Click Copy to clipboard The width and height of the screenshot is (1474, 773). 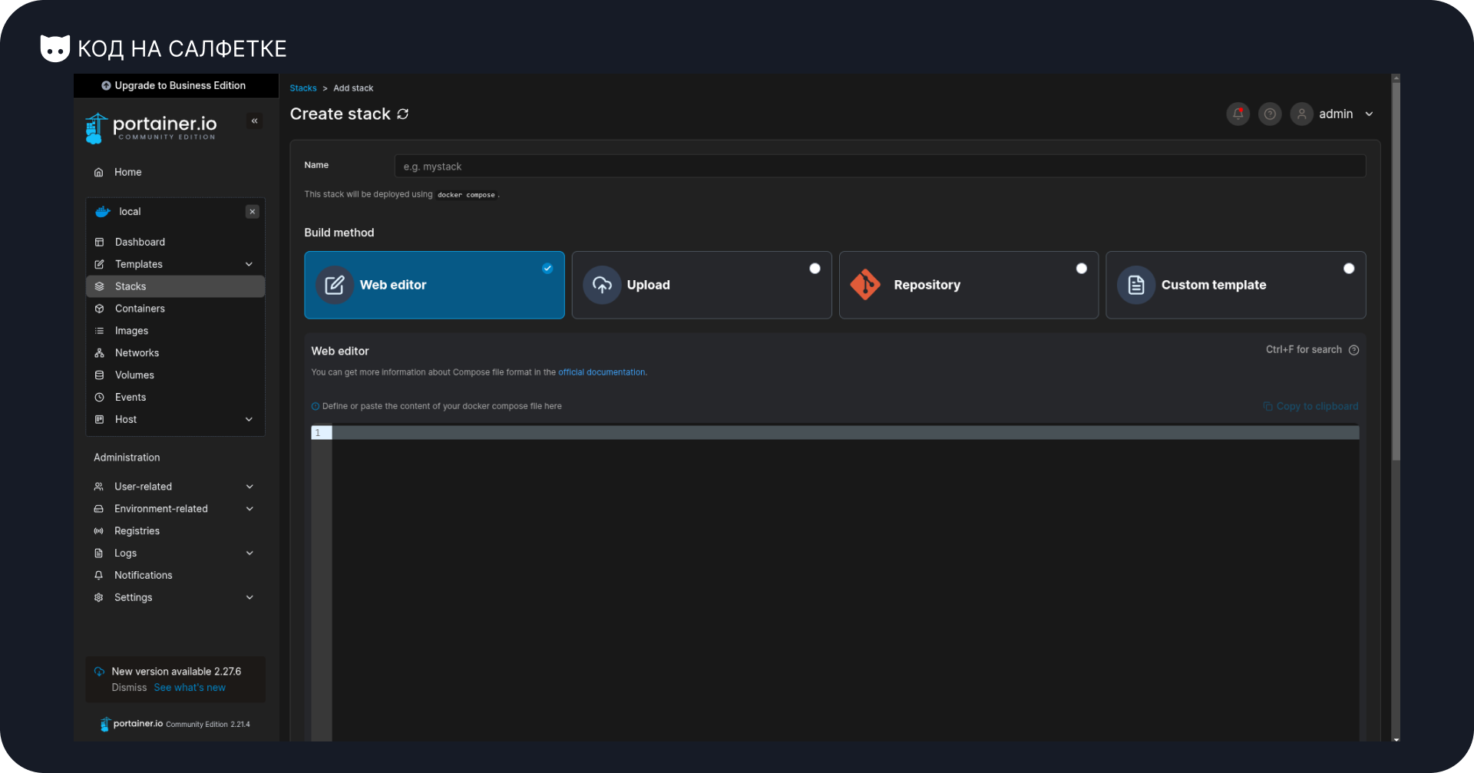[x=1310, y=407]
